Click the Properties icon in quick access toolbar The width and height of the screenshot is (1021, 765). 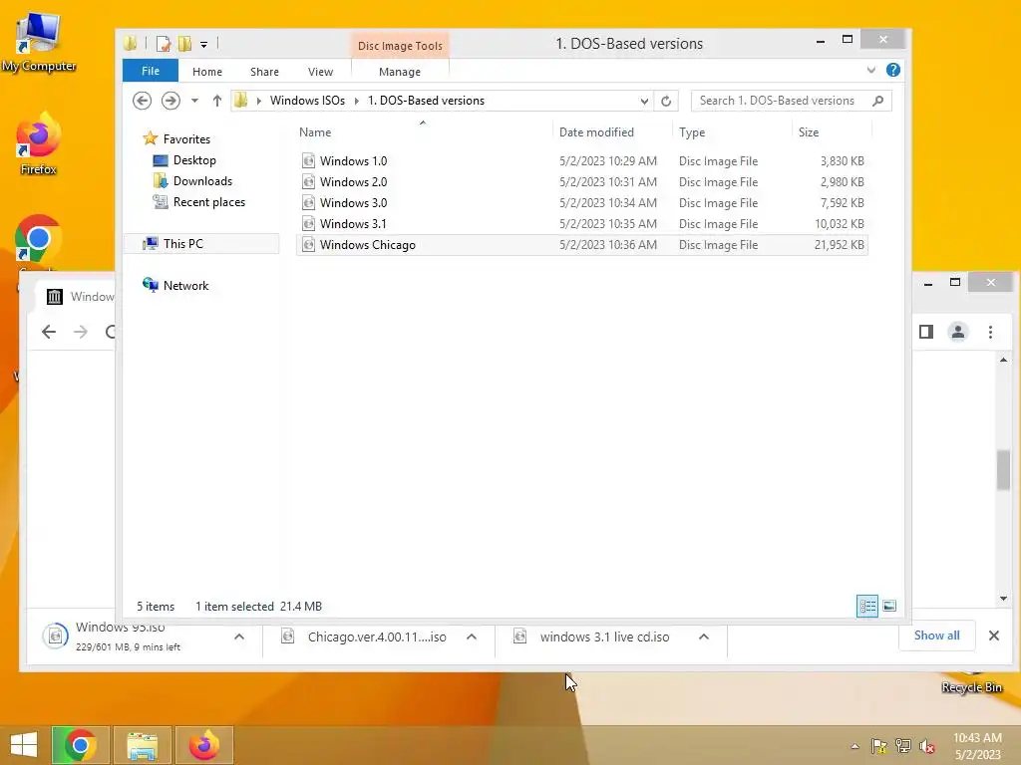pos(163,44)
